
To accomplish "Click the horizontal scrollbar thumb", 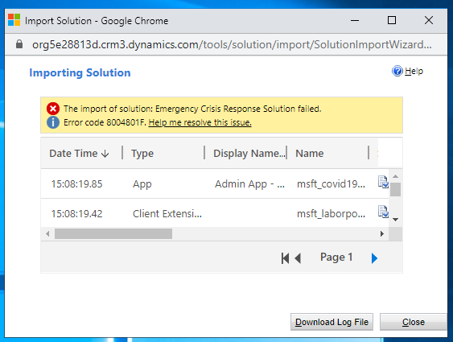I will pyautogui.click(x=113, y=233).
